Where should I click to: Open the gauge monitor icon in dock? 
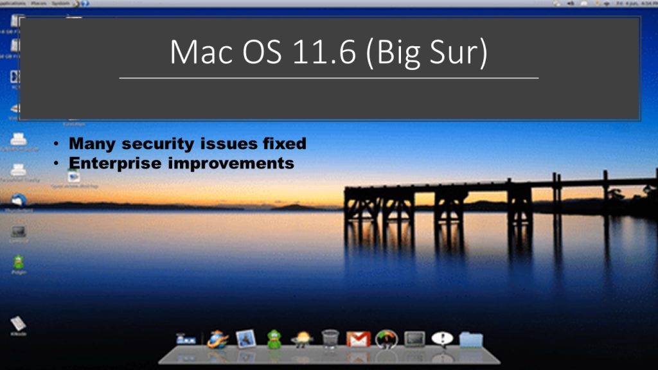(386, 339)
